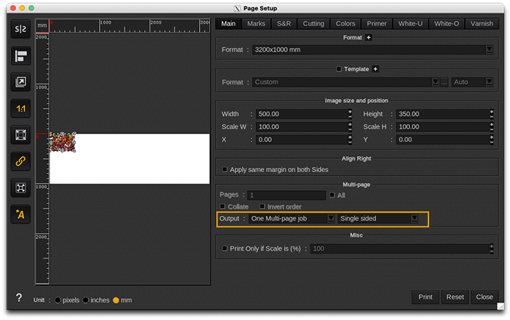Check the All pages checkbox
510x320 pixels.
click(332, 195)
